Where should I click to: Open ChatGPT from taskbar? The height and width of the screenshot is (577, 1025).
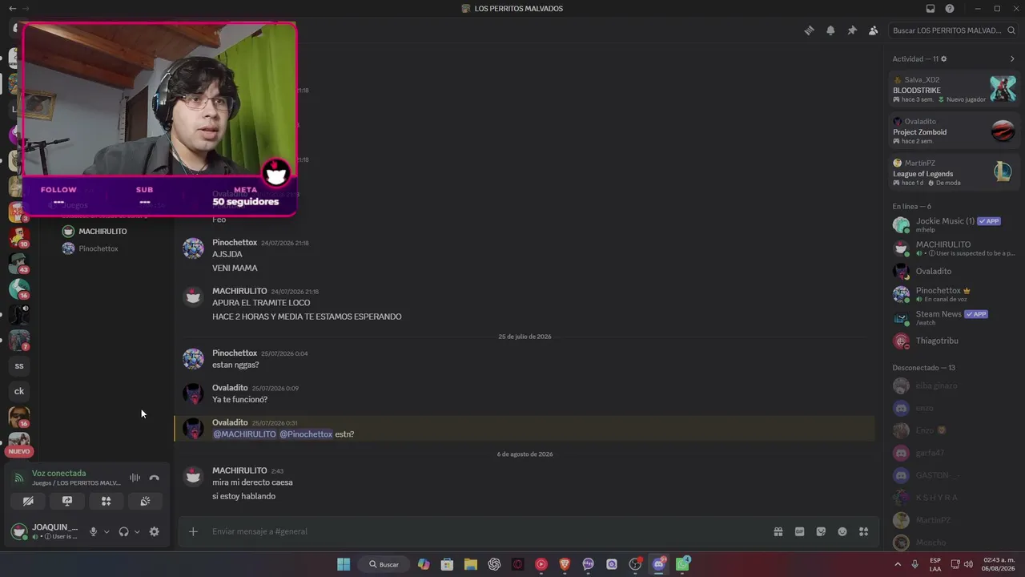494,564
